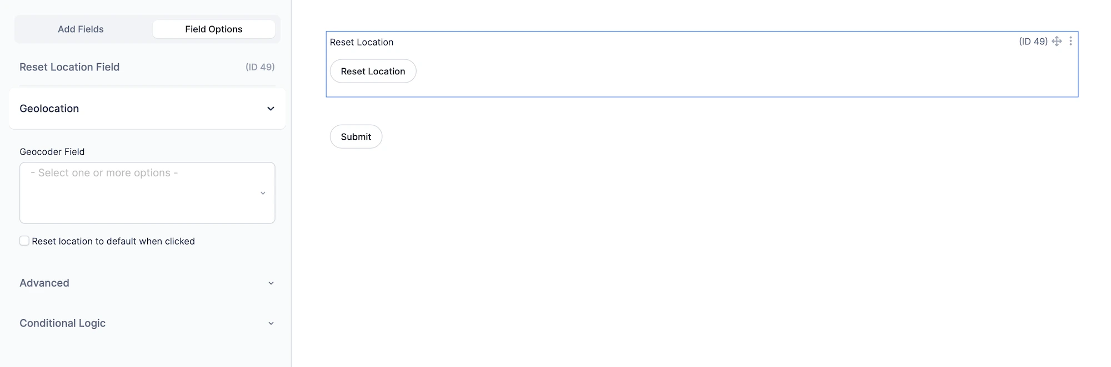This screenshot has height=367, width=1111.
Task: Click the 'Select one or more options' placeholder
Action: point(104,173)
